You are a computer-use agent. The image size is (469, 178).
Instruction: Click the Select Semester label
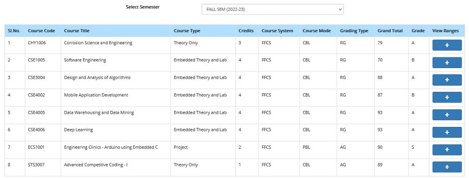pyautogui.click(x=143, y=7)
